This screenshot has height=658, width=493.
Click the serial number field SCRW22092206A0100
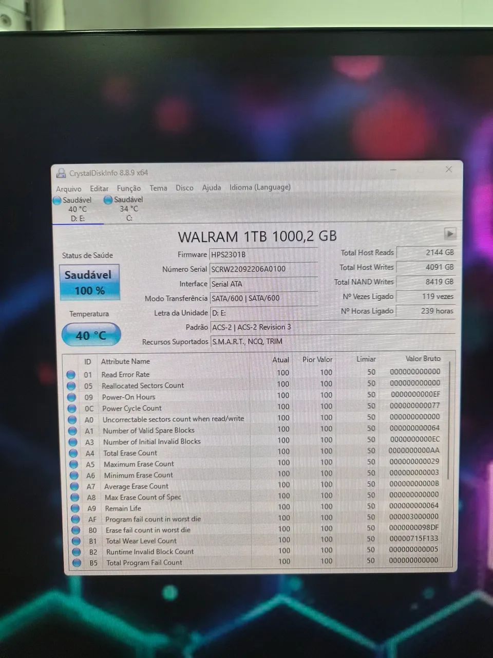(x=264, y=269)
